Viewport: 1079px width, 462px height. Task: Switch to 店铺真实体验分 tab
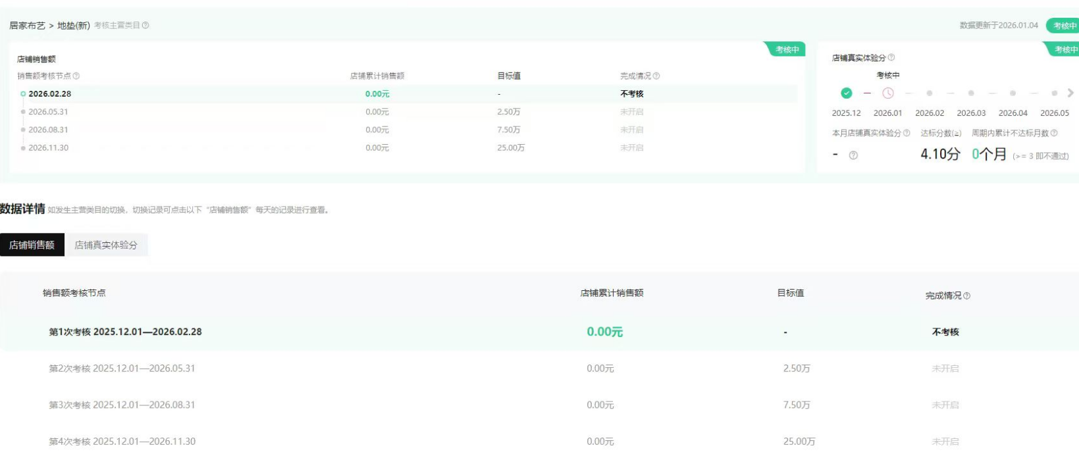(106, 245)
